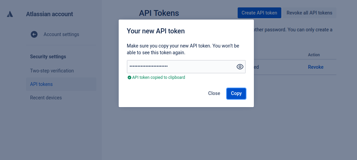The width and height of the screenshot is (357, 160).
Task: Click the Security settings section label
Action: [48, 57]
